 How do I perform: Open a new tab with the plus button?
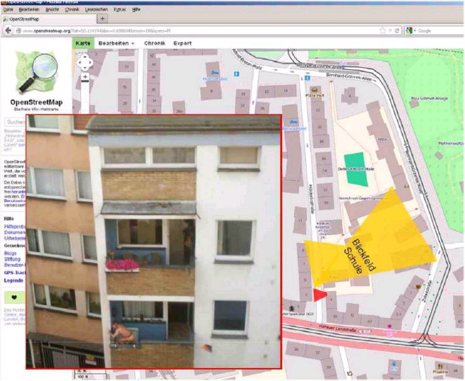tap(102, 19)
